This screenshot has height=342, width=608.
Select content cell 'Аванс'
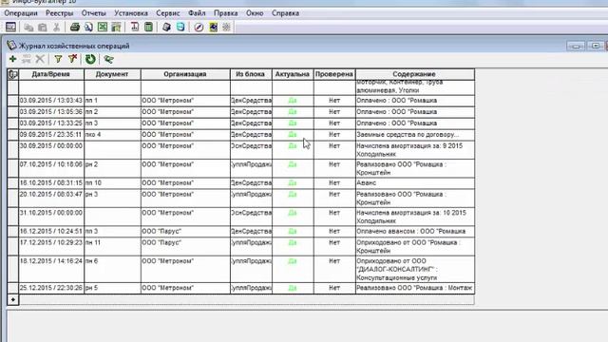pyautogui.click(x=414, y=183)
